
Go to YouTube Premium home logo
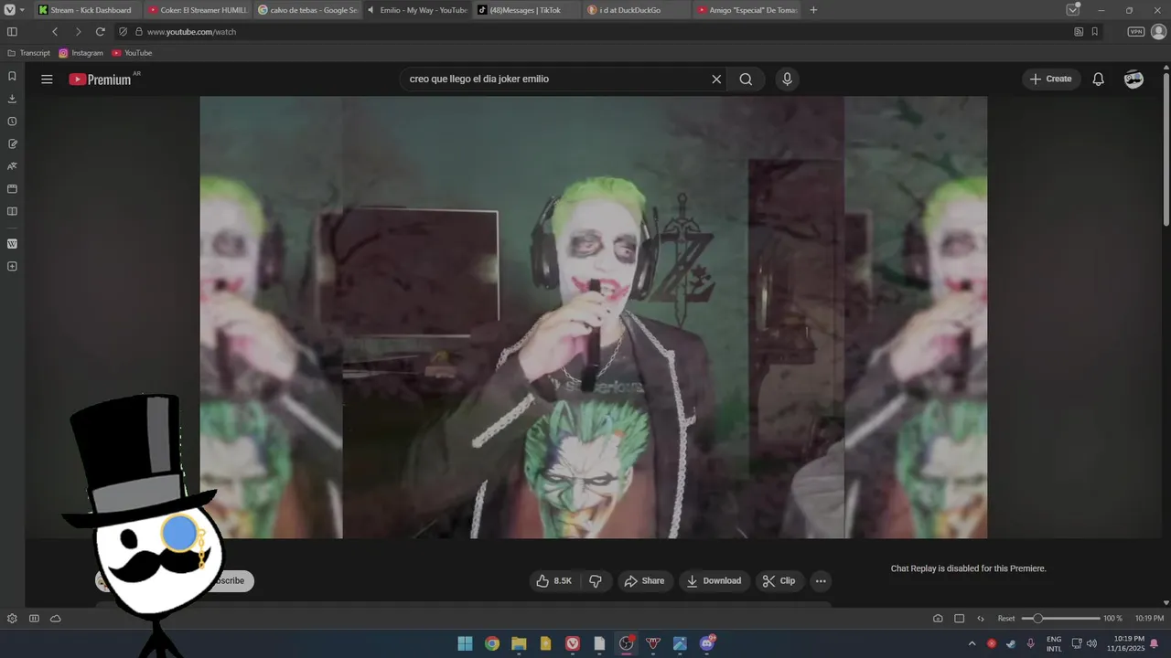(x=101, y=80)
